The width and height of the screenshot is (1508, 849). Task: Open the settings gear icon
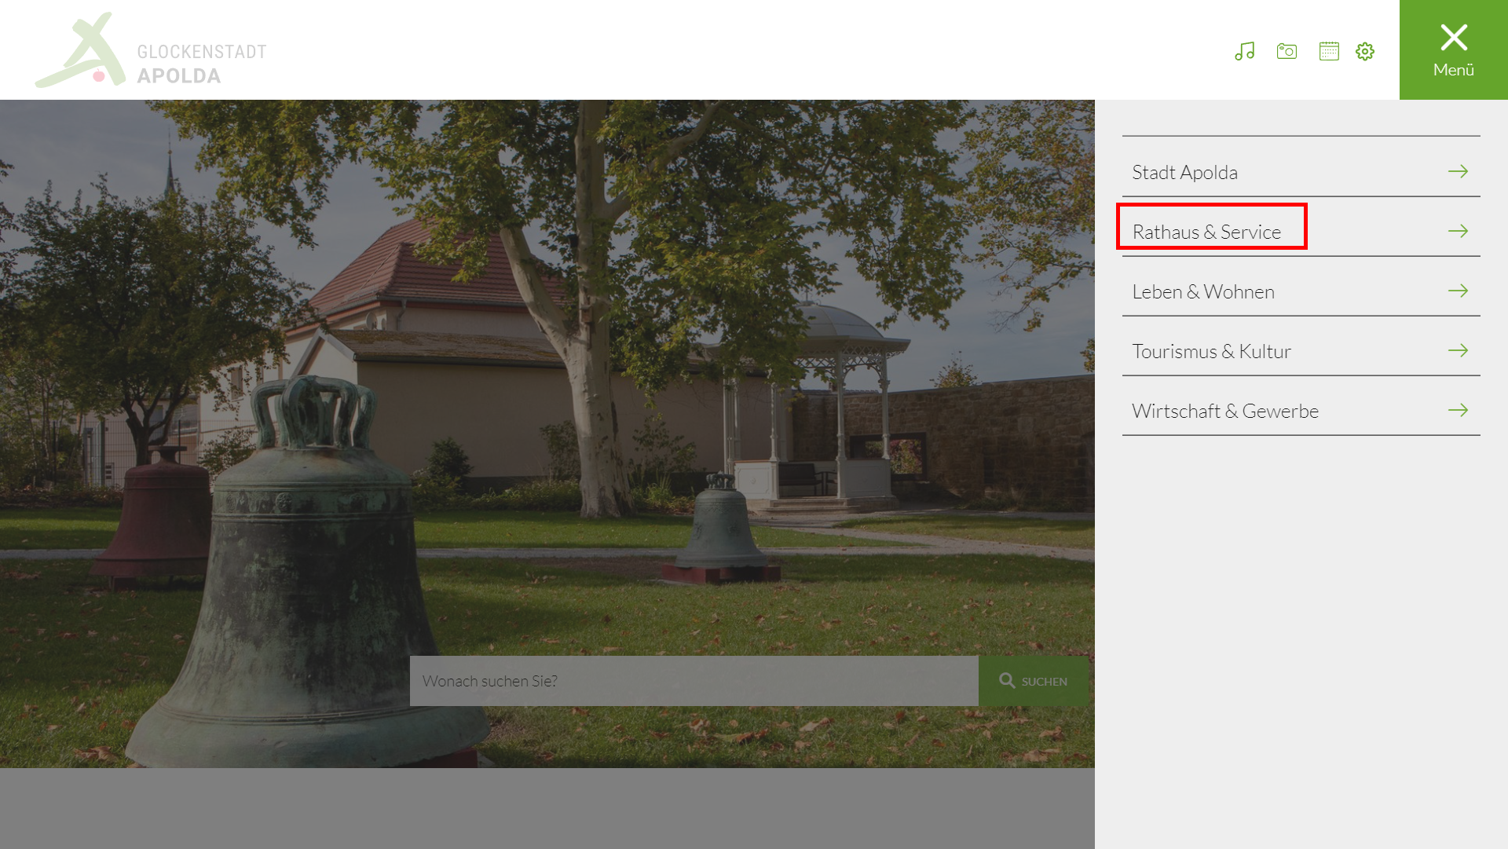1365,51
